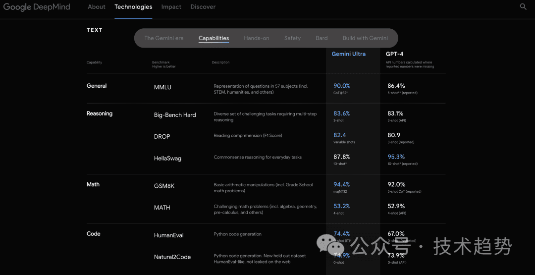
Task: Open the Discover nav item
Action: (203, 7)
